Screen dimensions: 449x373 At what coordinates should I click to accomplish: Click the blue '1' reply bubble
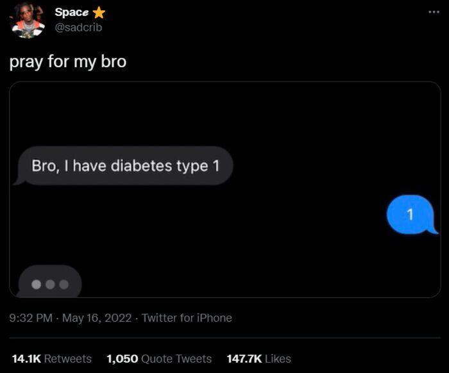point(411,215)
